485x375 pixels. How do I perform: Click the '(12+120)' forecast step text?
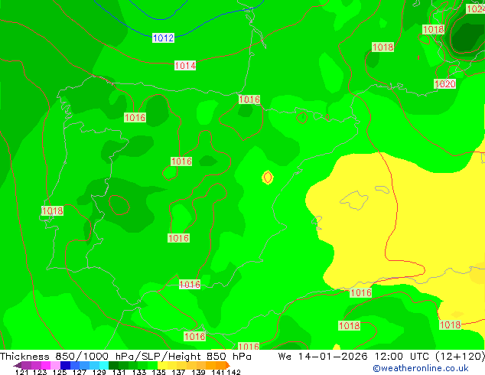pyautogui.click(x=460, y=357)
